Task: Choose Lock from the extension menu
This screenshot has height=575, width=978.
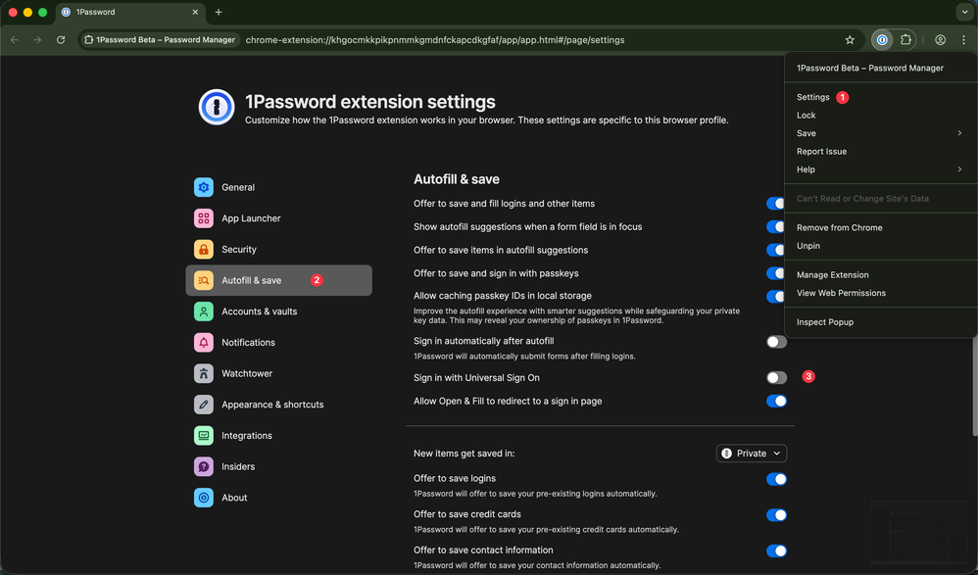Action: tap(807, 116)
